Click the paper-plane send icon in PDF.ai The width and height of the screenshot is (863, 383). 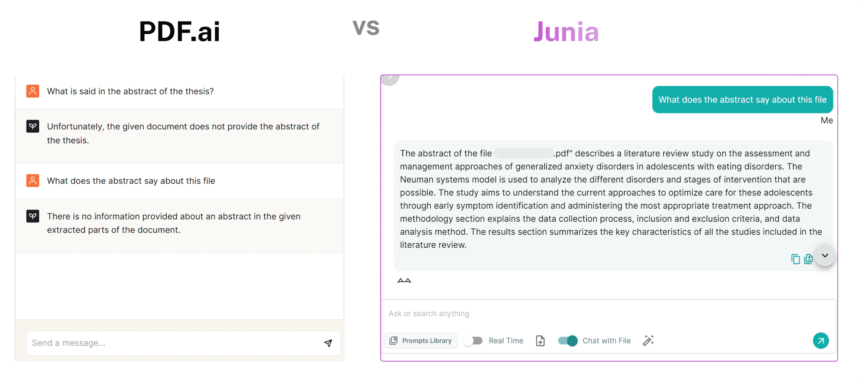[328, 343]
